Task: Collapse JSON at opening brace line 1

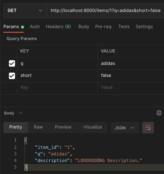Action: [x=26, y=141]
